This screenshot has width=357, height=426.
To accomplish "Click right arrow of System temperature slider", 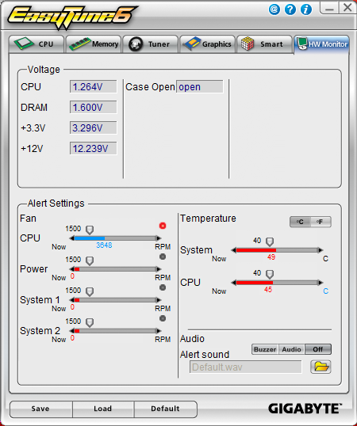I will click(x=321, y=250).
